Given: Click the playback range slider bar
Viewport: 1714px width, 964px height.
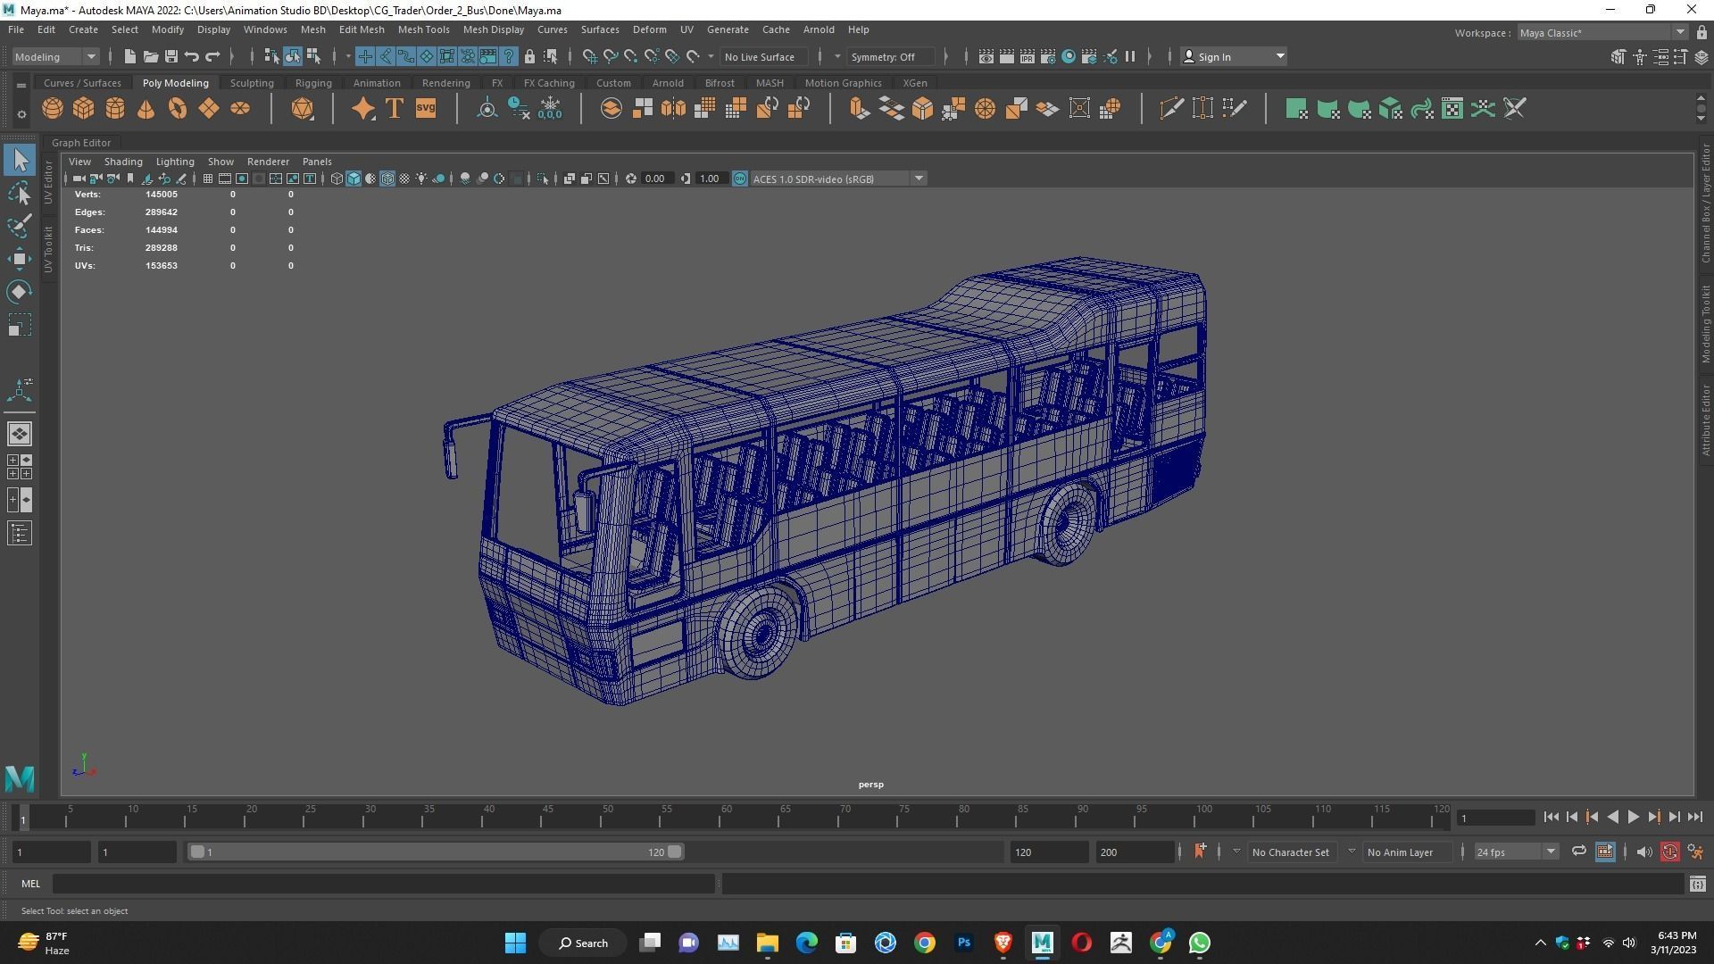Looking at the screenshot, I should pyautogui.click(x=436, y=852).
